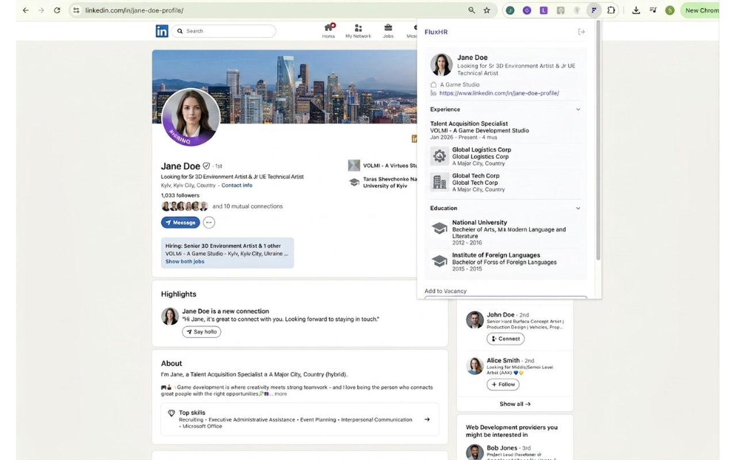Click Jane Doe's large profile picture
The height and width of the screenshot is (460, 736).
(191, 117)
